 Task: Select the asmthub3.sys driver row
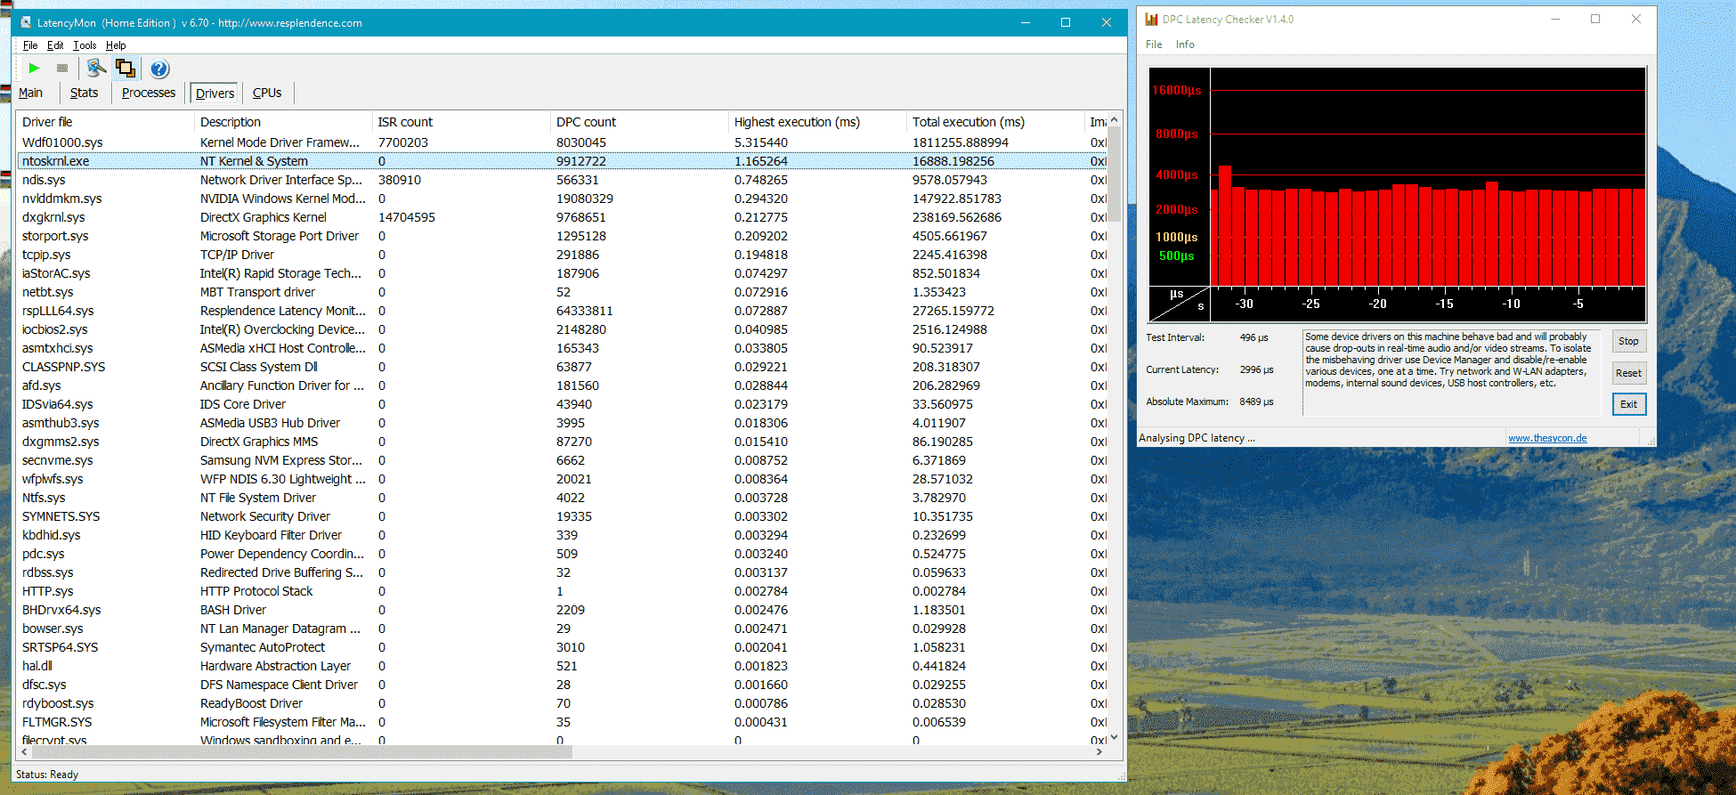pyautogui.click(x=562, y=423)
